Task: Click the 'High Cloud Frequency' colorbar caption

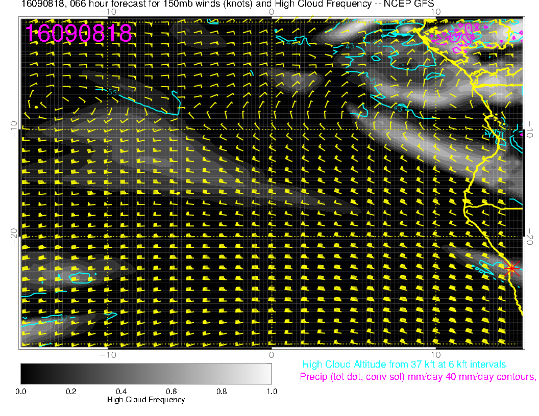Action: coord(146,400)
